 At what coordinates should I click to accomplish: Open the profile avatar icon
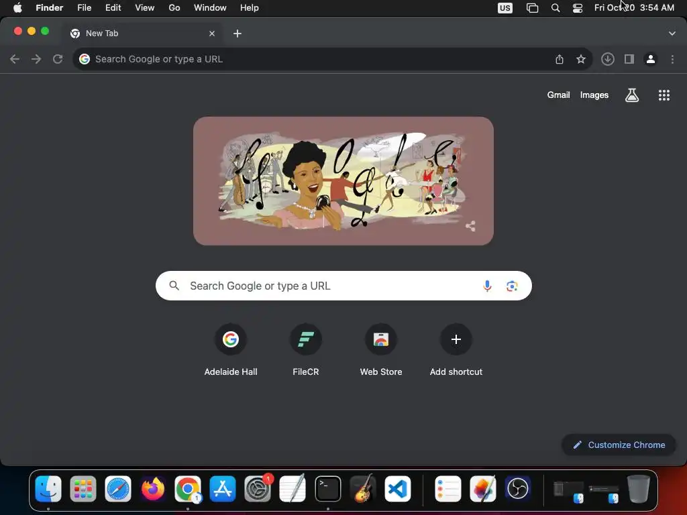651,59
